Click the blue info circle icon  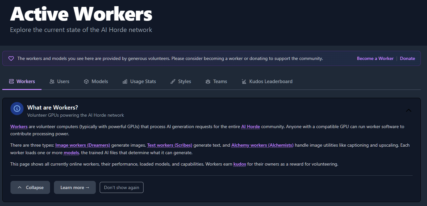coord(17,109)
